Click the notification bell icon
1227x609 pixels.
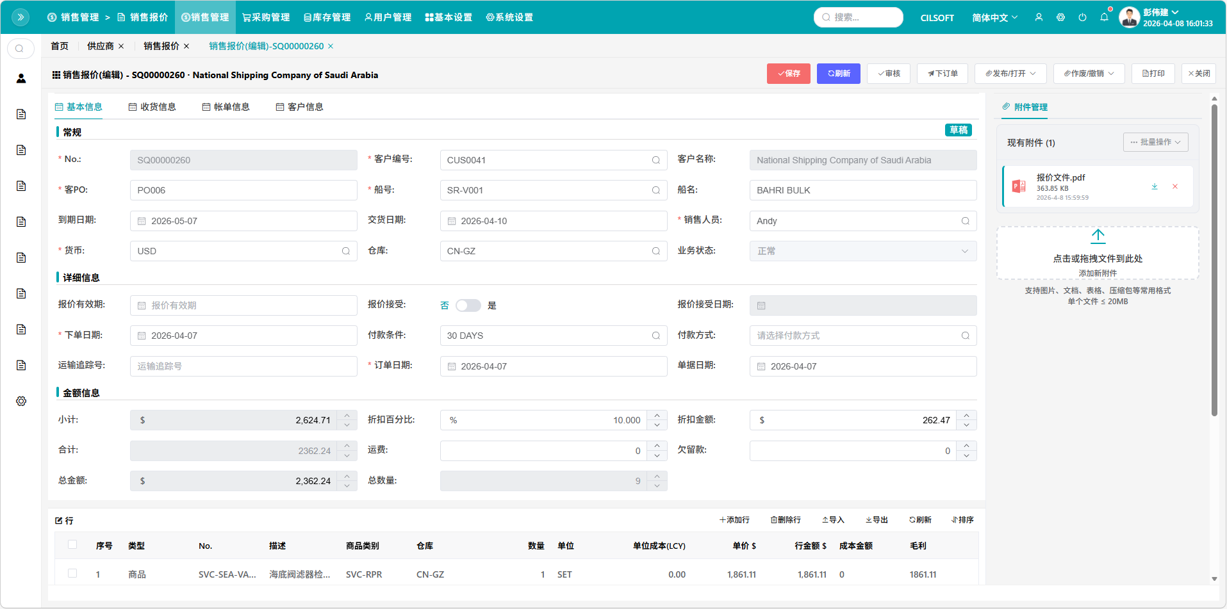point(1104,17)
